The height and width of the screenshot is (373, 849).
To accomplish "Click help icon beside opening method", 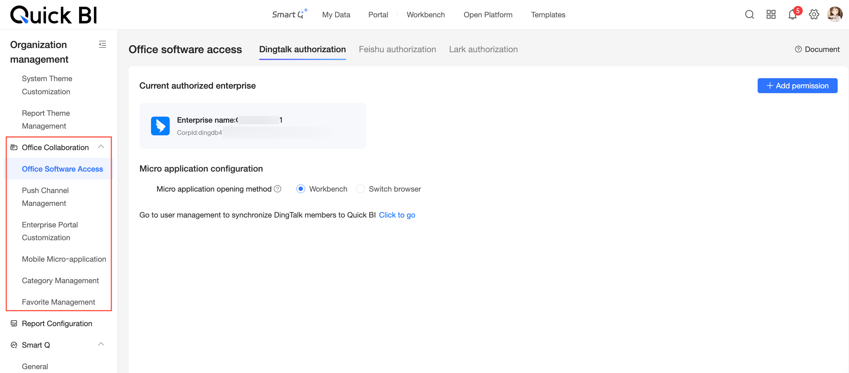I will click(278, 189).
